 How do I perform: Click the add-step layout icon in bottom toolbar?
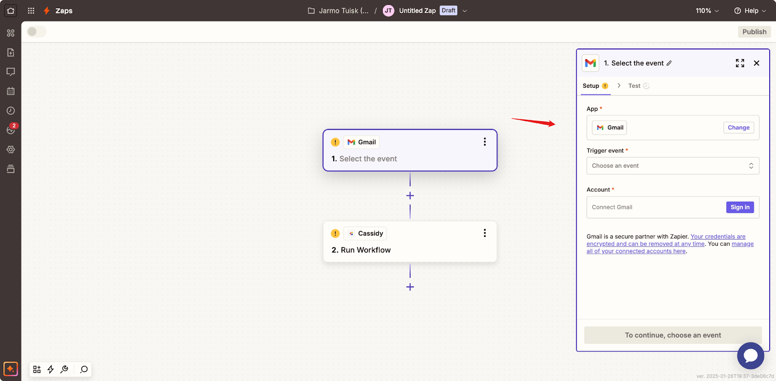[37, 369]
